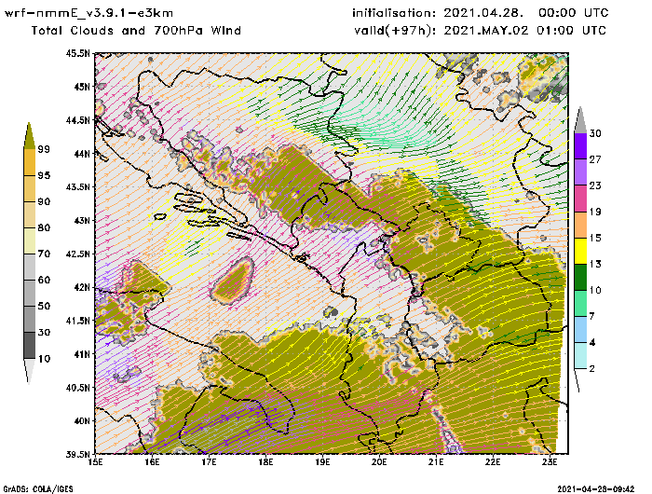
Task: Click the 44N latitude axis label
Action: click(81, 154)
